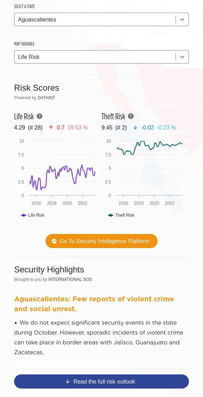Screen dimensions: 203x397
Task: Open the Select a State dropdown
Action: [101, 19]
